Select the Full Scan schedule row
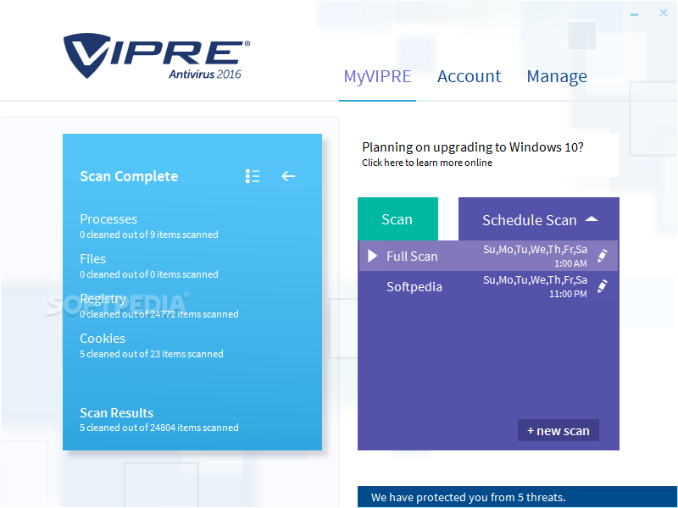The width and height of the screenshot is (678, 508). point(488,256)
